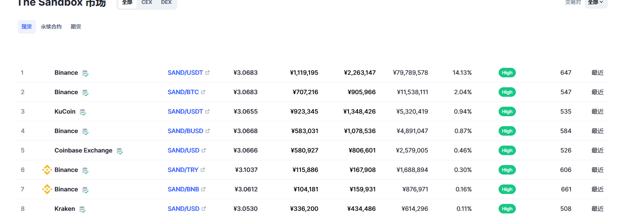Open Binance name link in SAND/BNB row
The image size is (627, 216).
(66, 189)
